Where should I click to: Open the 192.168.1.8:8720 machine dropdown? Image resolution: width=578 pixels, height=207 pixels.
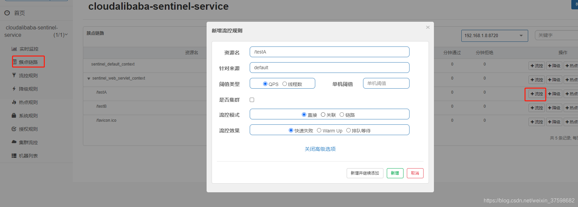pos(494,35)
